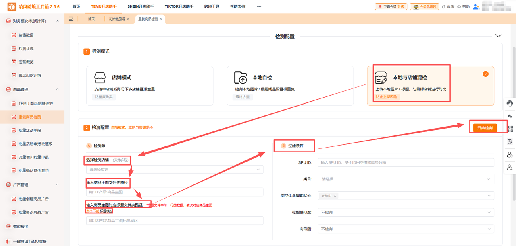Focus the 商品主图标题.xlsx path input
Viewport: 516px width, 246px height.
click(174, 220)
